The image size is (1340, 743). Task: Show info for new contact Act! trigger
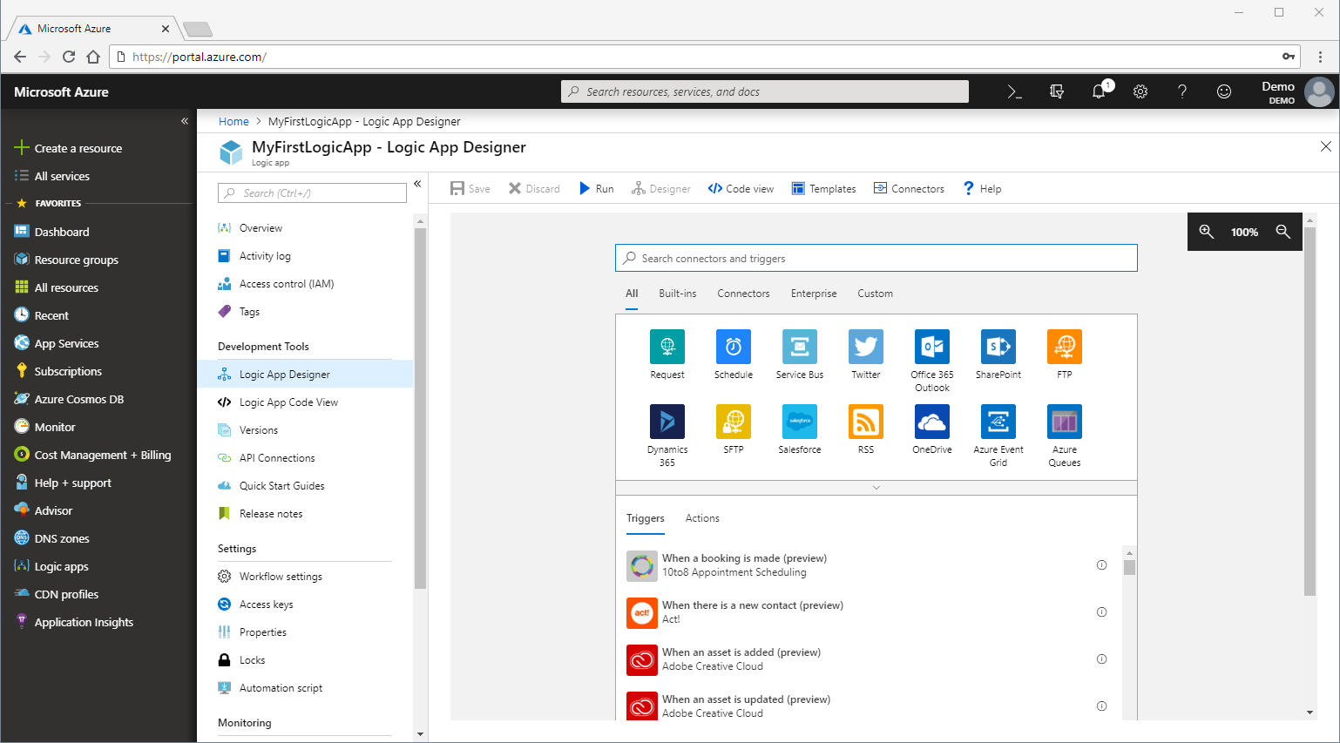1101,612
